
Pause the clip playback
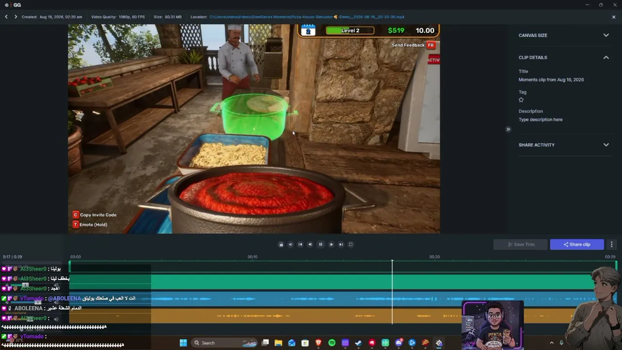click(x=321, y=245)
